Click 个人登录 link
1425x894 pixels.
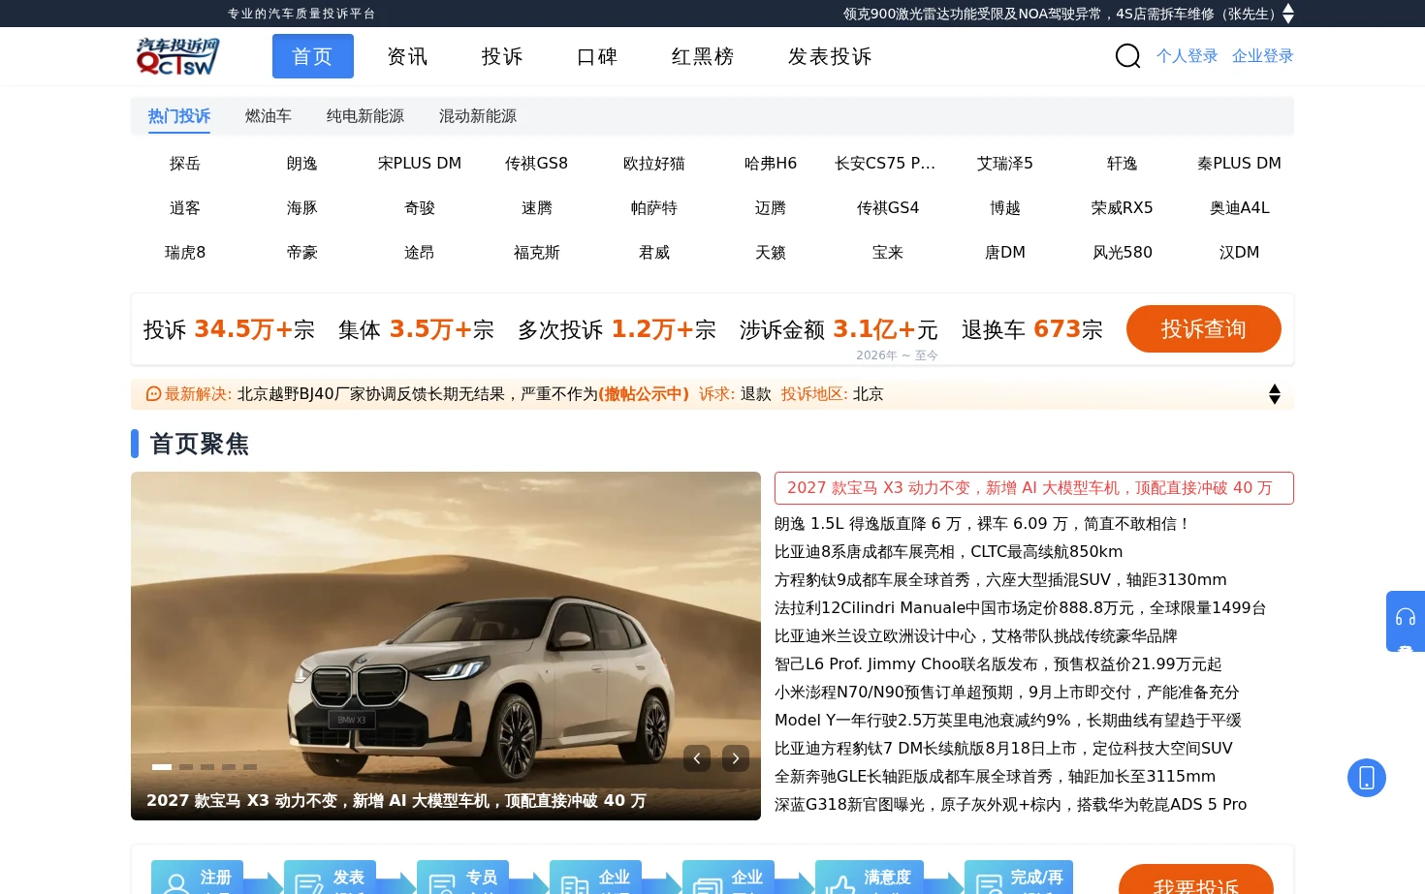pos(1187,56)
